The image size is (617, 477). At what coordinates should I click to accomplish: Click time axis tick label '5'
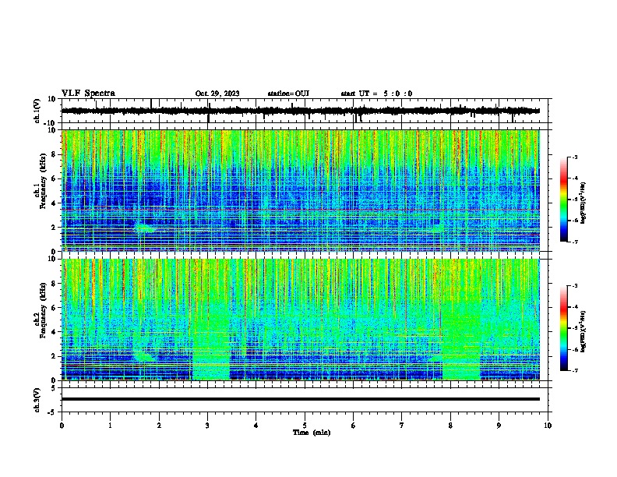(x=305, y=426)
